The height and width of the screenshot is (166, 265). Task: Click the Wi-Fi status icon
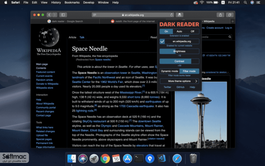[x=202, y=2]
